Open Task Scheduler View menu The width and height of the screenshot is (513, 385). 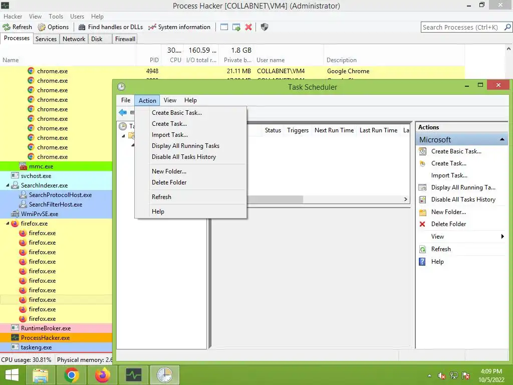pos(170,100)
